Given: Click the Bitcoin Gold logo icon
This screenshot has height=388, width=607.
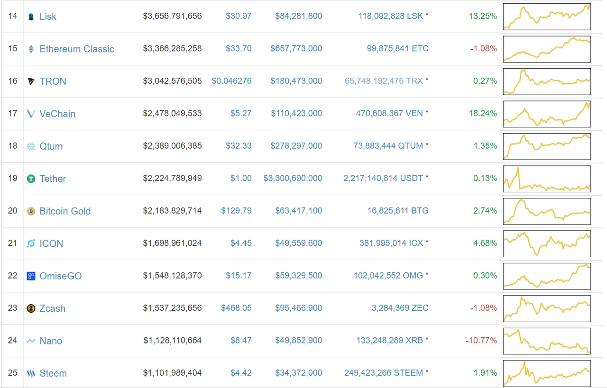Looking at the screenshot, I should [x=31, y=211].
